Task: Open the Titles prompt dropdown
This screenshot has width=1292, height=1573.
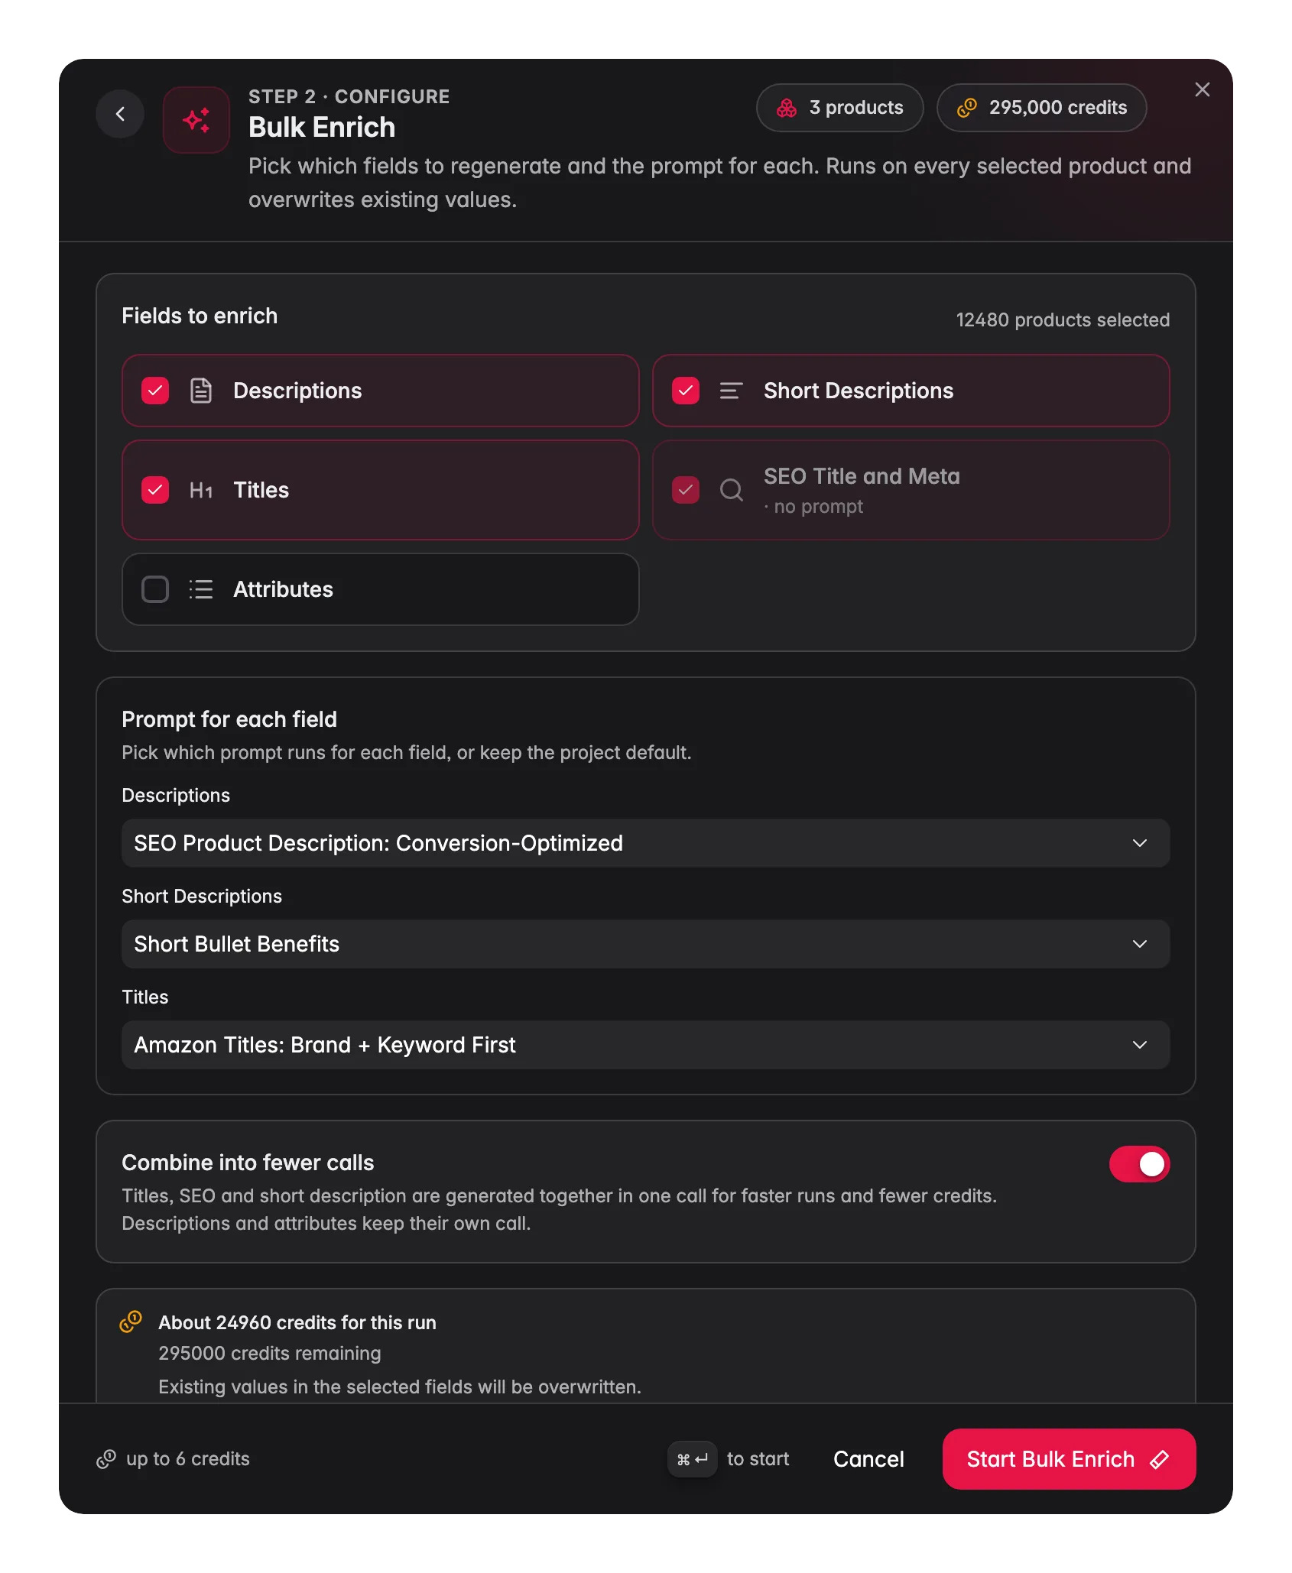Action: point(645,1045)
